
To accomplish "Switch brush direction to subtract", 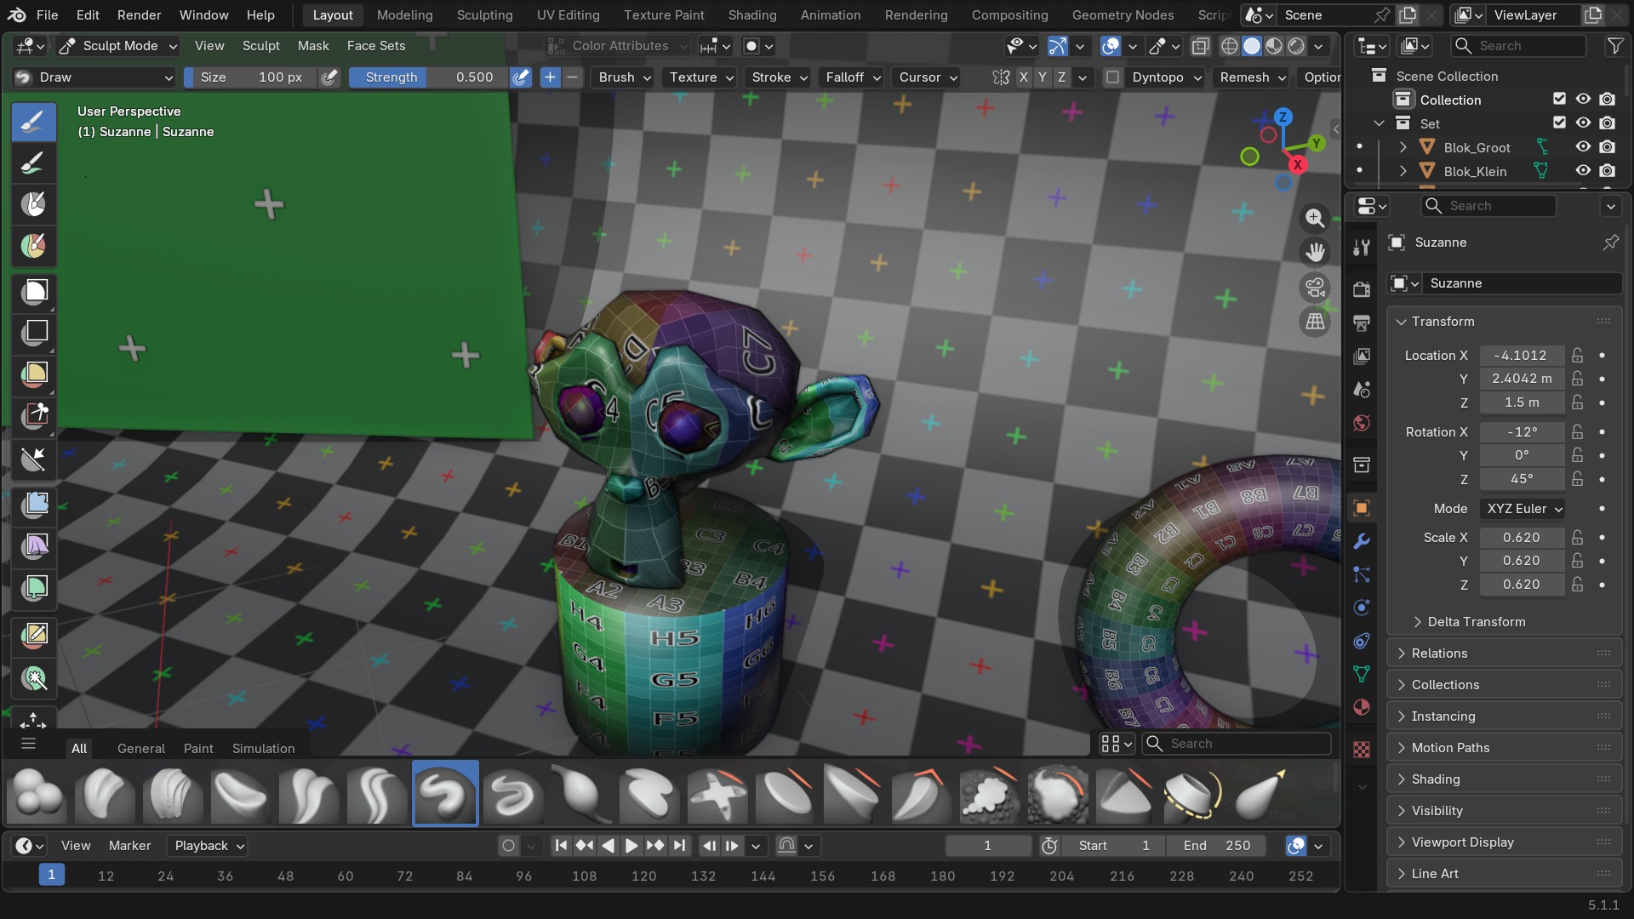I will click(x=572, y=77).
